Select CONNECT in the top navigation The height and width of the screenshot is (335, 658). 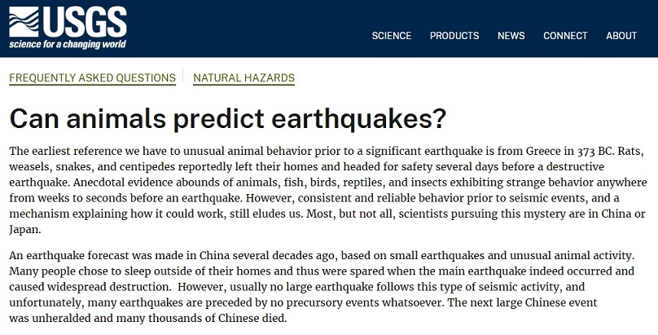(x=565, y=36)
